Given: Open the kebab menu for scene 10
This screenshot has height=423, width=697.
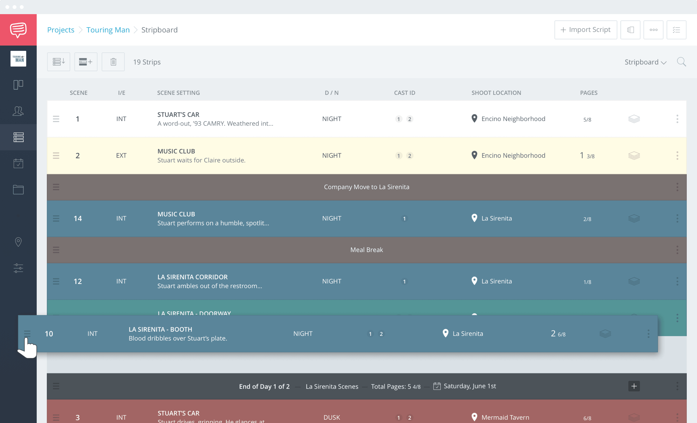Looking at the screenshot, I should (648, 334).
